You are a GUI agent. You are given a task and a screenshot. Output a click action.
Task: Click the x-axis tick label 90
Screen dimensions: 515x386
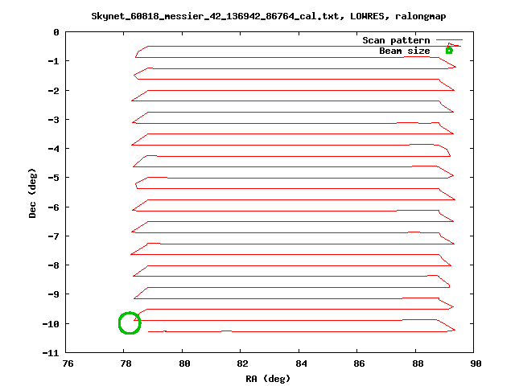(x=476, y=363)
